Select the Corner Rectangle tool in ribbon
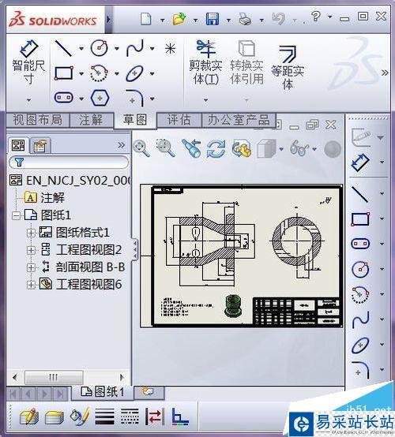The width and height of the screenshot is (395, 437). [x=64, y=73]
